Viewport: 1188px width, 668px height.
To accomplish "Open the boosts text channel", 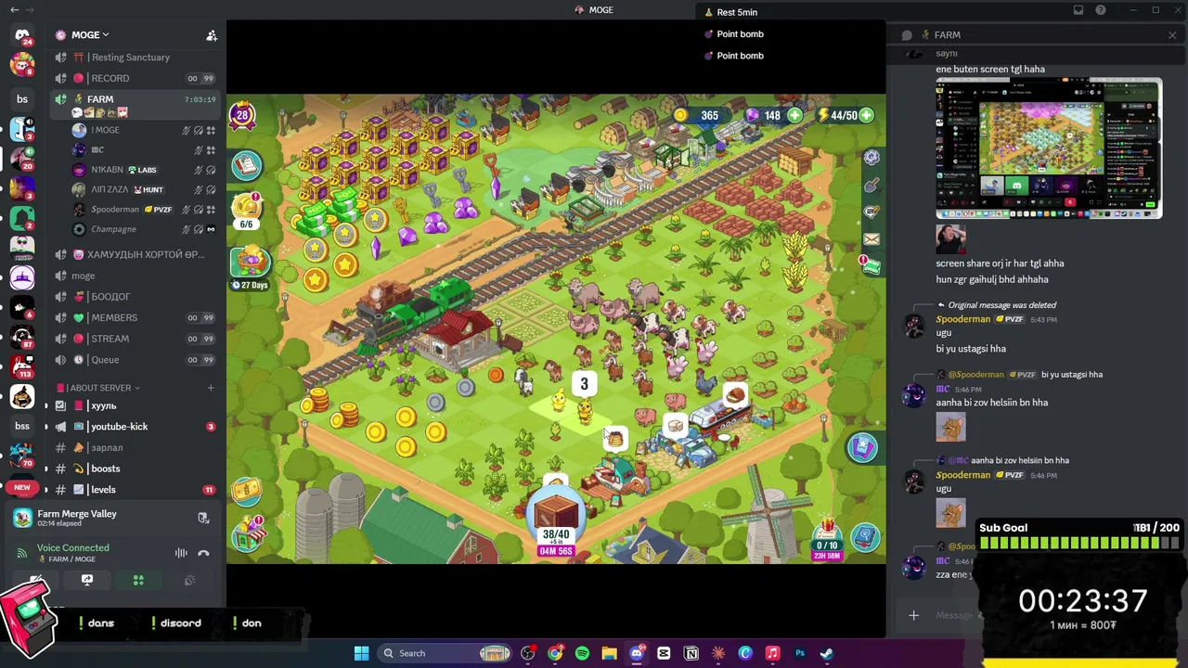I will click(135, 469).
